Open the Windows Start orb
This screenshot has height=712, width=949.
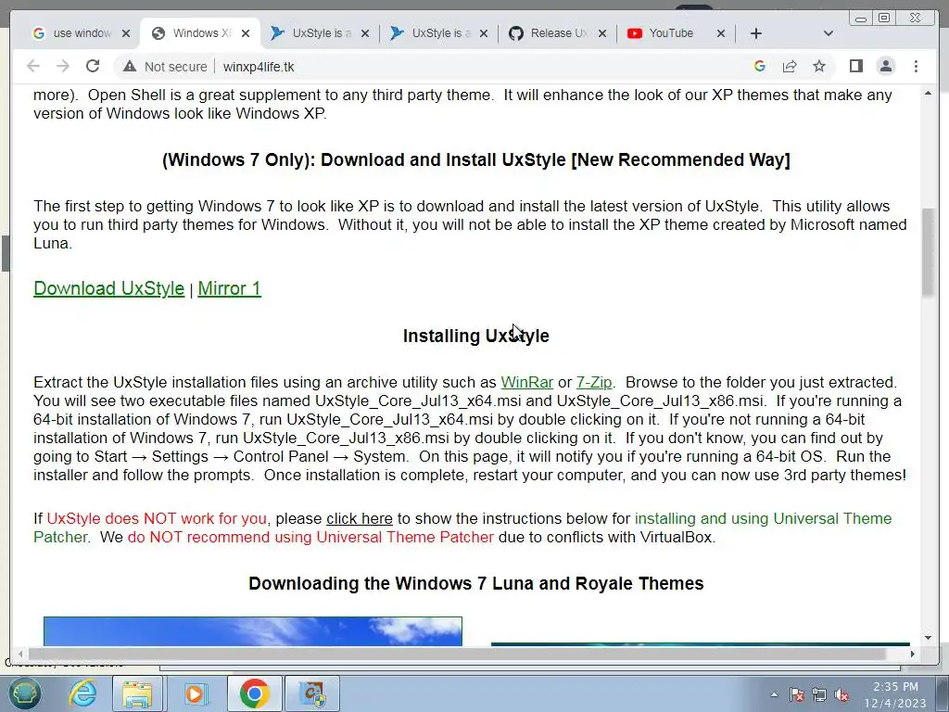point(24,693)
